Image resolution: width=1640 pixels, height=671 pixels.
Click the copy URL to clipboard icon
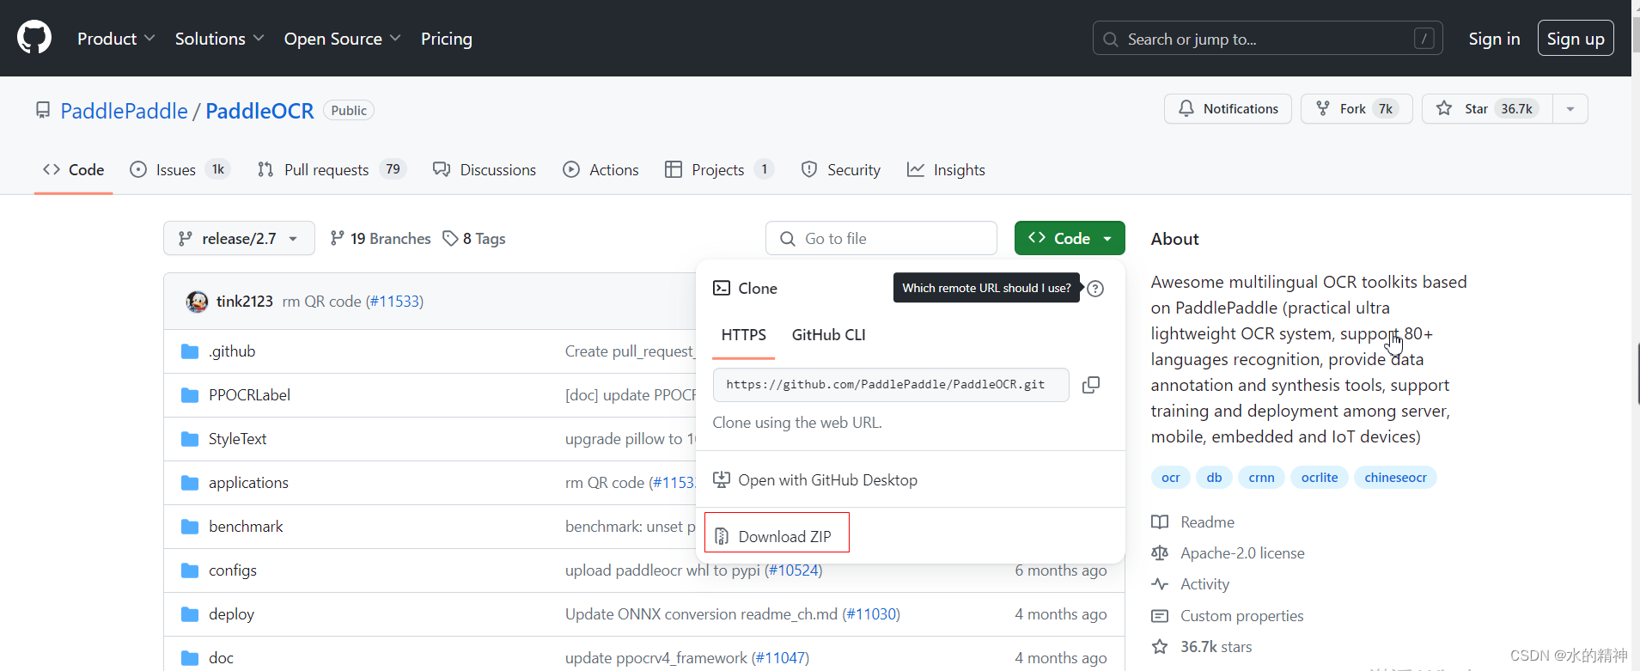click(x=1090, y=385)
